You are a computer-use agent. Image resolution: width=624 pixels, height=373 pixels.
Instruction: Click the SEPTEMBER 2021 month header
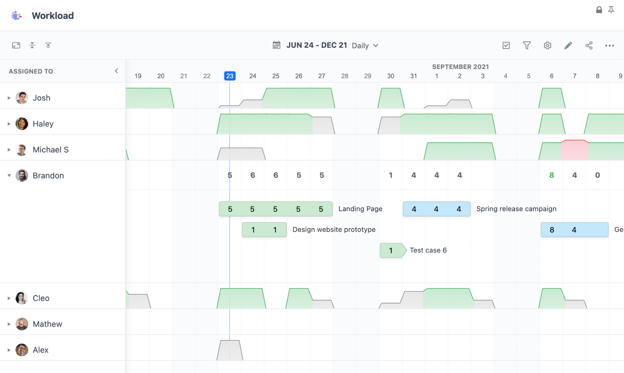461,67
